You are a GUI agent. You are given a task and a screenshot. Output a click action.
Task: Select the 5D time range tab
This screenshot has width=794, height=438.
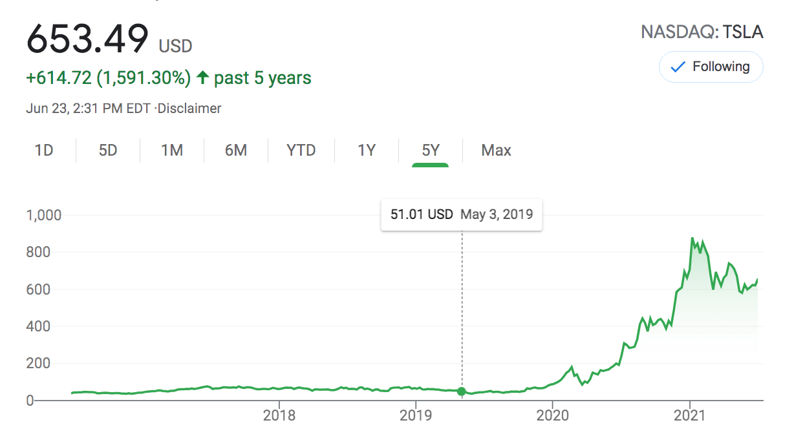[x=108, y=151]
